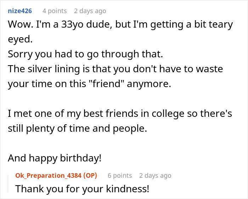Open nize426's user profile

tap(20, 11)
